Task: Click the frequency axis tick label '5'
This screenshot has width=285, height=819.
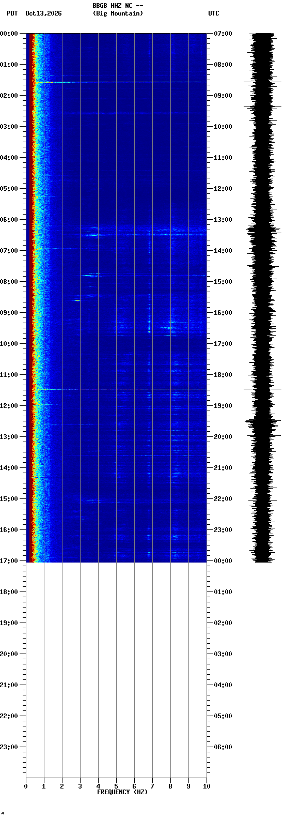Action: [116, 786]
